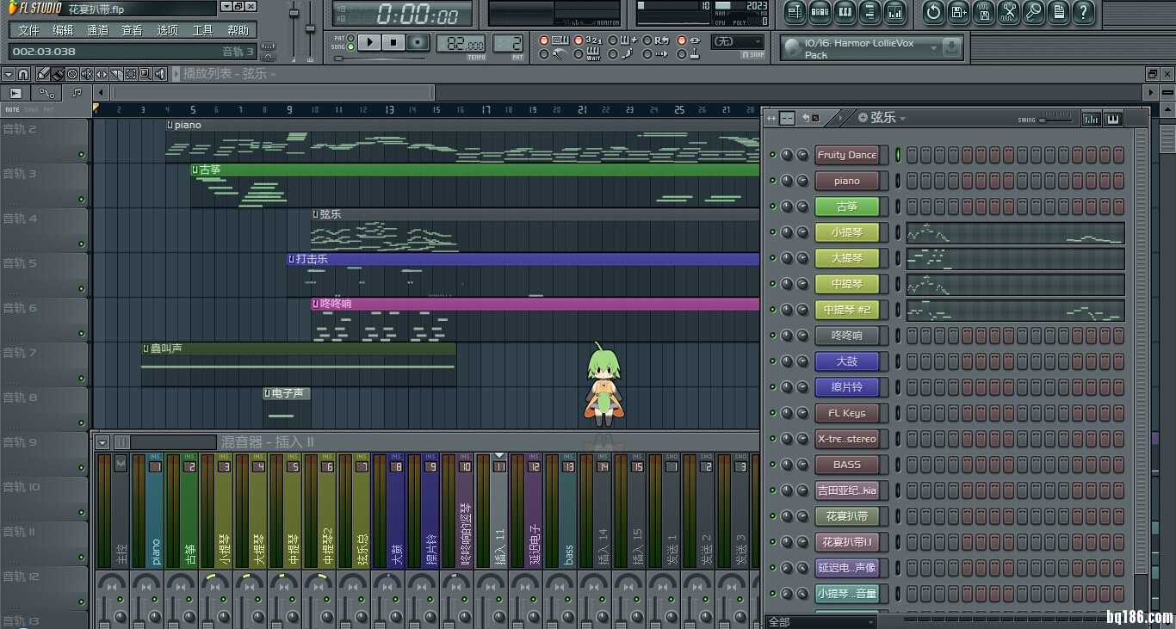This screenshot has height=629, width=1176.
Task: Click the Undo history icon in toolbar
Action: [x=933, y=12]
